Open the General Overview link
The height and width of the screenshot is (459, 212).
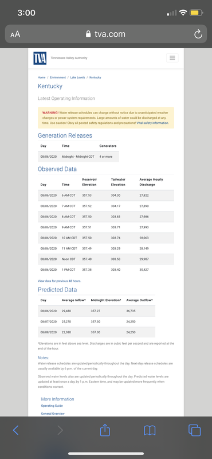pos(53,414)
